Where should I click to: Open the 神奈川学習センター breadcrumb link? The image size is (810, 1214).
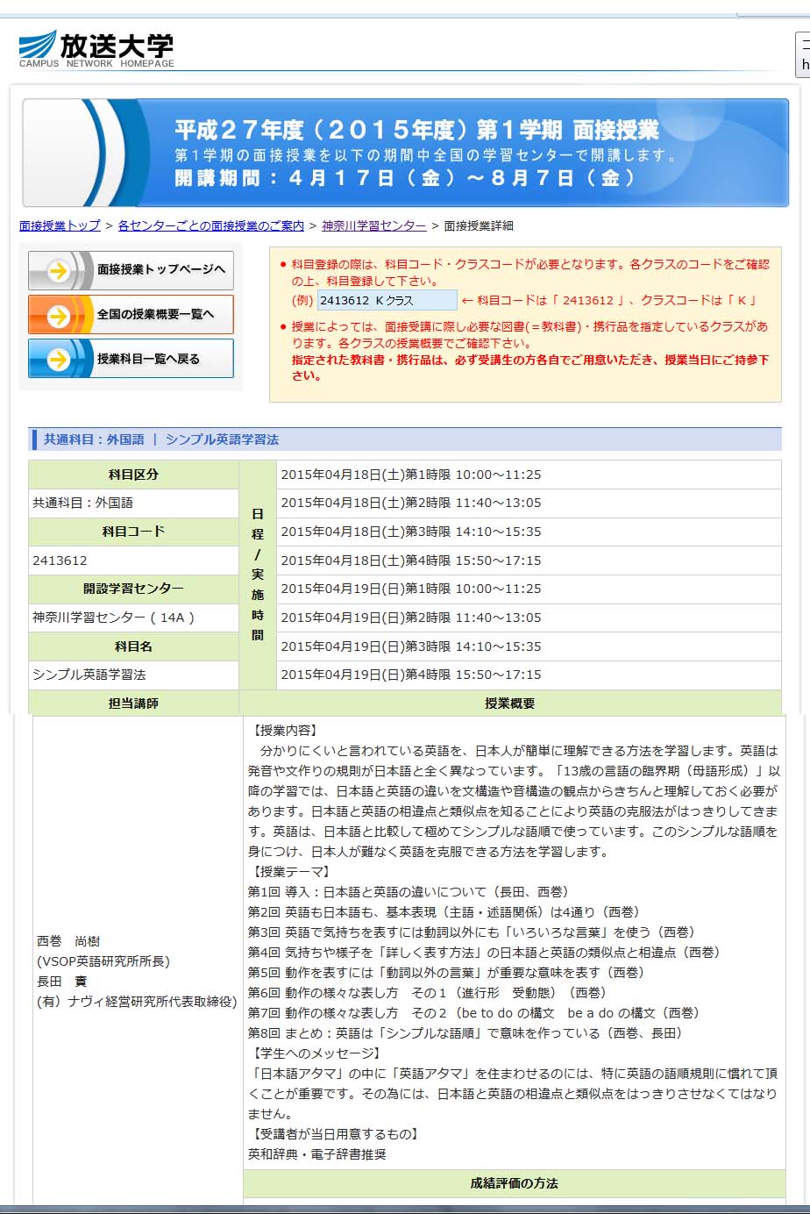point(373,225)
